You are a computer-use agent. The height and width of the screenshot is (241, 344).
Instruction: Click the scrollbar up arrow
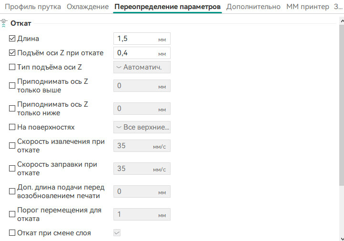342,21
